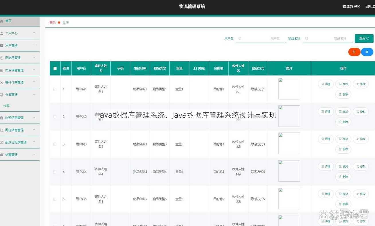This screenshot has height=226, width=375.
Task: Expand the 用户管理 chevron
Action: pos(34,45)
